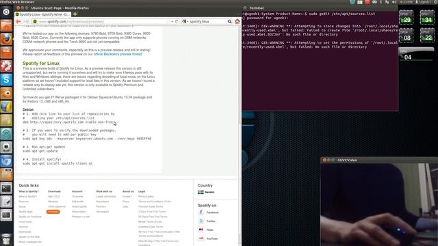The width and height of the screenshot is (438, 246).
Task: Open the Mac OS X download link
Action: pyautogui.click(x=54, y=196)
